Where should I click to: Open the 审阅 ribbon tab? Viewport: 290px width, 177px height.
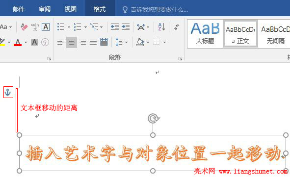[45, 9]
